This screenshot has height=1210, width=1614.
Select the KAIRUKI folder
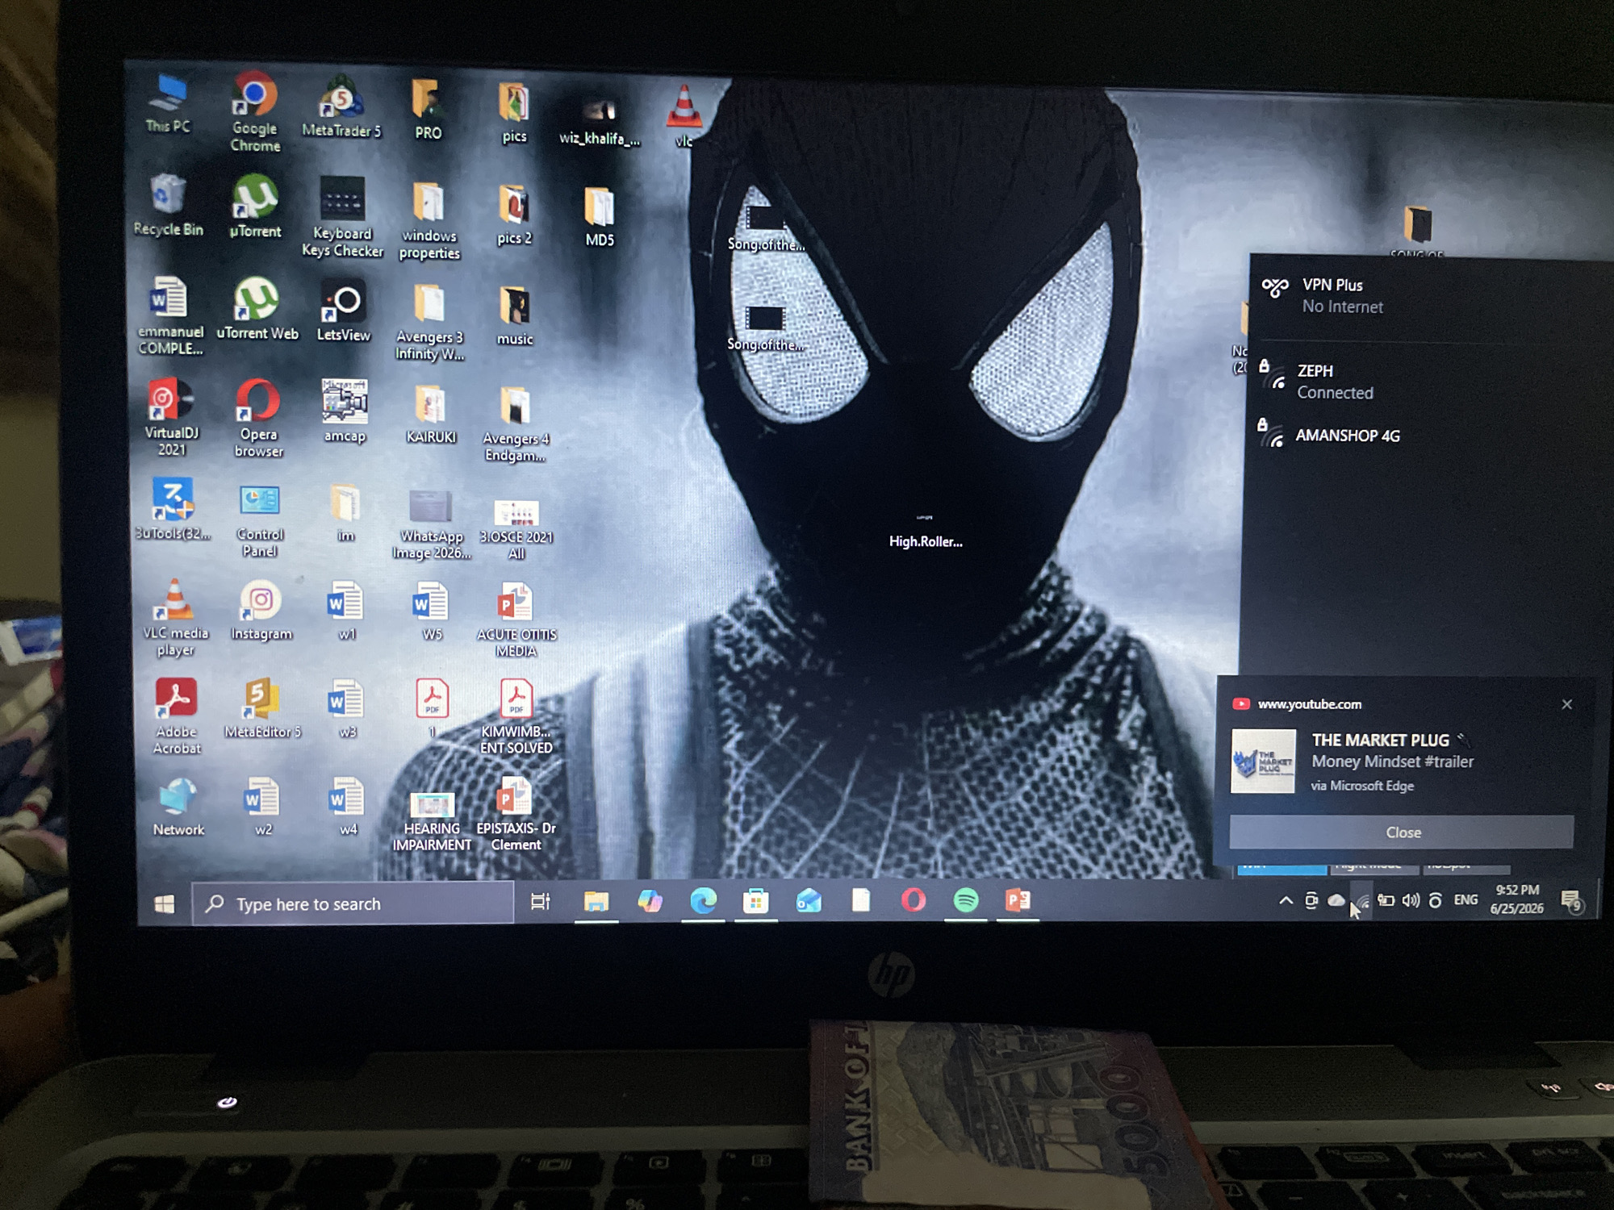(431, 414)
